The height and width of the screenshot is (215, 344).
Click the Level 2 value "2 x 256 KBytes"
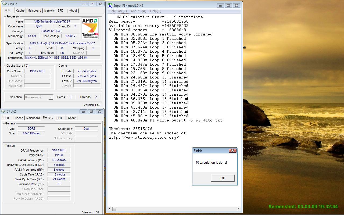[87, 81]
